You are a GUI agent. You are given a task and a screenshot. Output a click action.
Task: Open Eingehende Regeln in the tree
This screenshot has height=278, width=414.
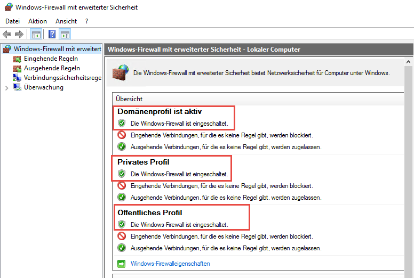(x=51, y=59)
